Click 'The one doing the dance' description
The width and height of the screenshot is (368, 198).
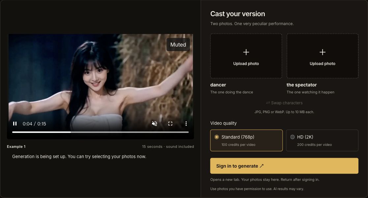coord(231,92)
